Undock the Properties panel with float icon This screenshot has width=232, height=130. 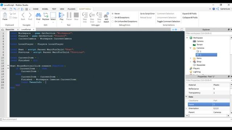click(x=229, y=77)
